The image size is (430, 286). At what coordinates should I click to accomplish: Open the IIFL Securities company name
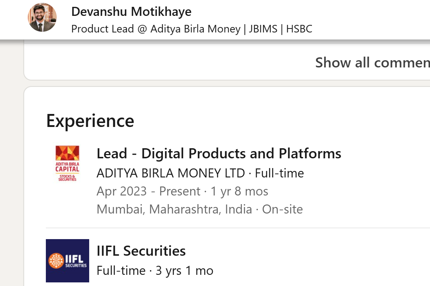tap(141, 251)
